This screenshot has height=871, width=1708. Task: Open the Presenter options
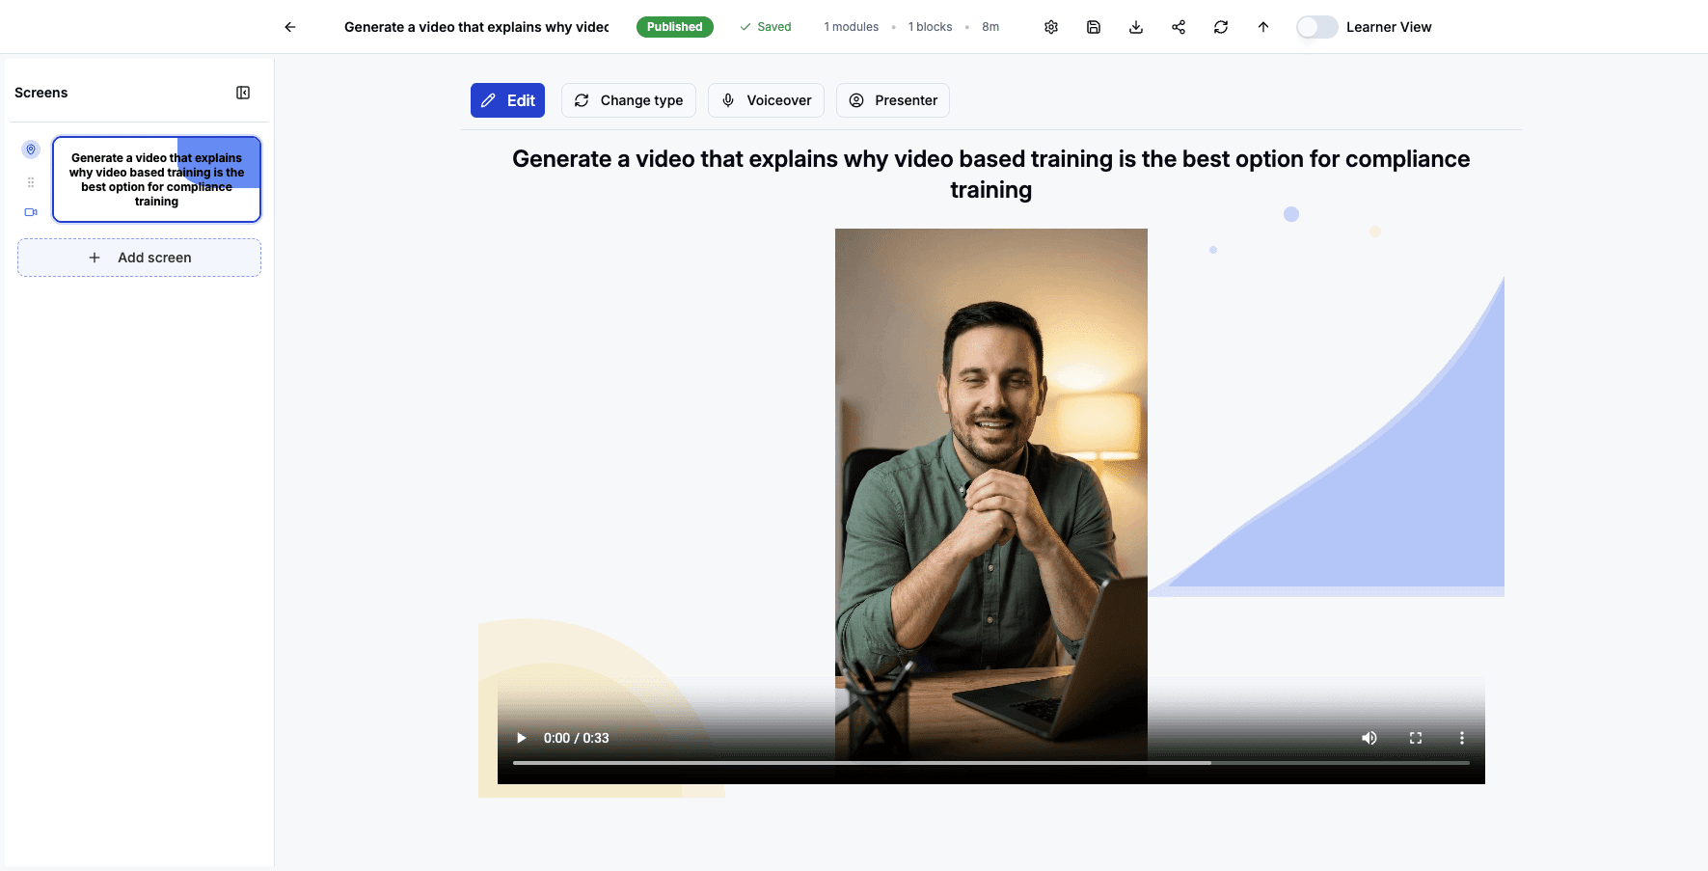coord(892,99)
